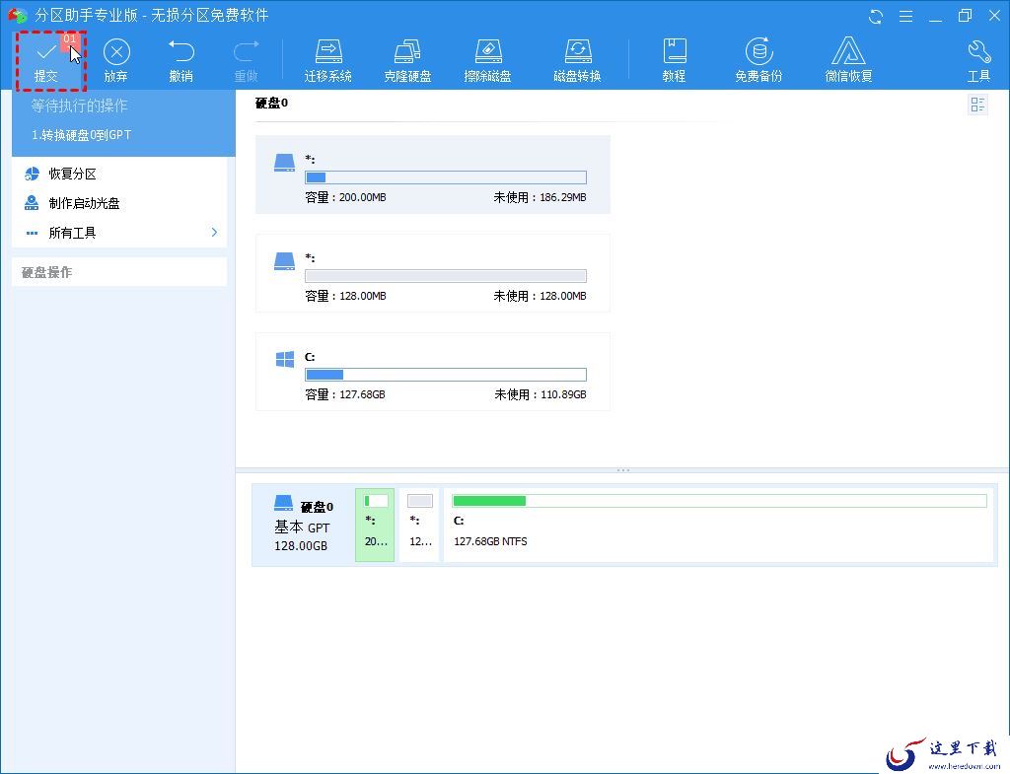Viewport: 1010px width, 774px height.
Task: Select the green 20... partition block in disk map
Action: (375, 525)
